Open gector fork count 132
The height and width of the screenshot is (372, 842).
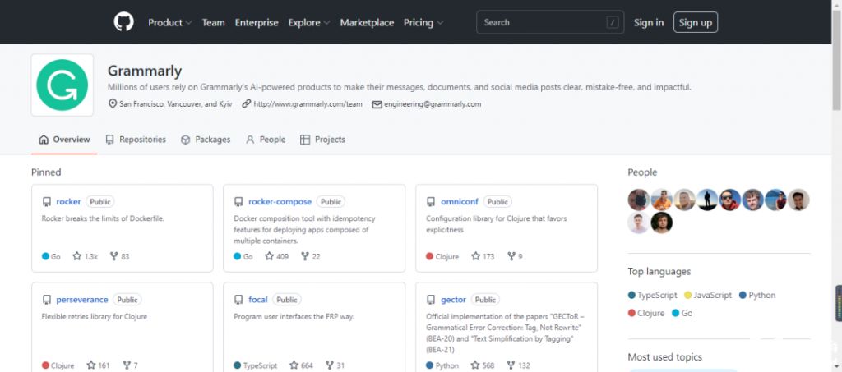(x=518, y=365)
